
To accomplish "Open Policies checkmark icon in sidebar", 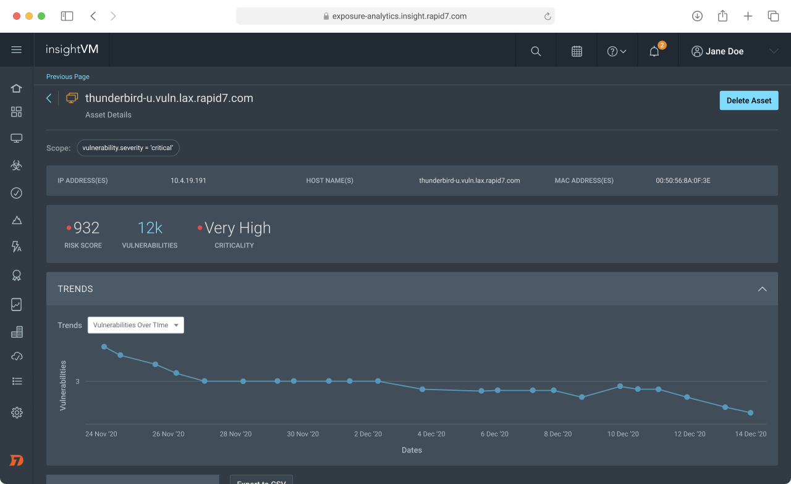I will [x=17, y=193].
